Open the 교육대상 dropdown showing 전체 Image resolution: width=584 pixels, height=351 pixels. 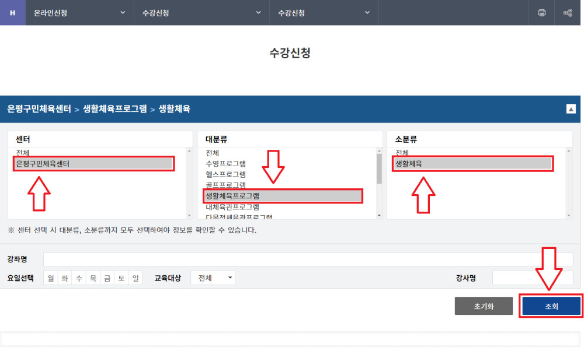pyautogui.click(x=213, y=278)
